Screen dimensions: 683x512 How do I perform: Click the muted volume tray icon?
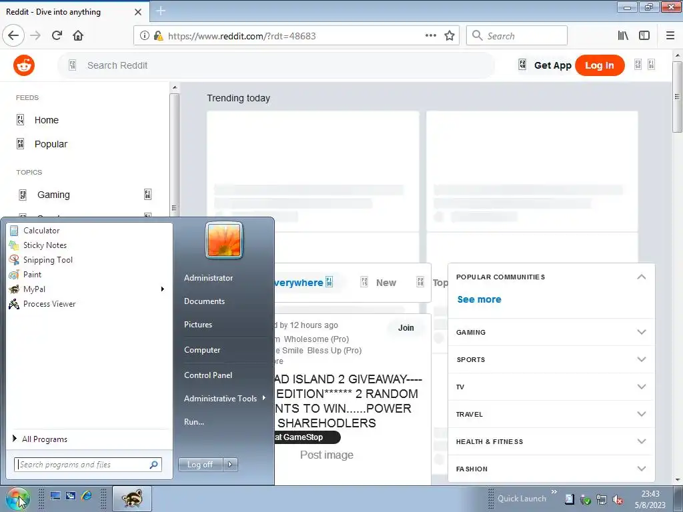pos(617,499)
